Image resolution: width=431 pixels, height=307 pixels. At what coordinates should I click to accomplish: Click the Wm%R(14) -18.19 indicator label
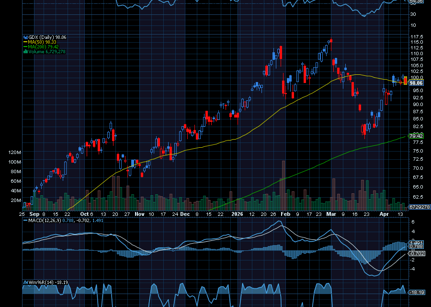[x=49, y=282]
